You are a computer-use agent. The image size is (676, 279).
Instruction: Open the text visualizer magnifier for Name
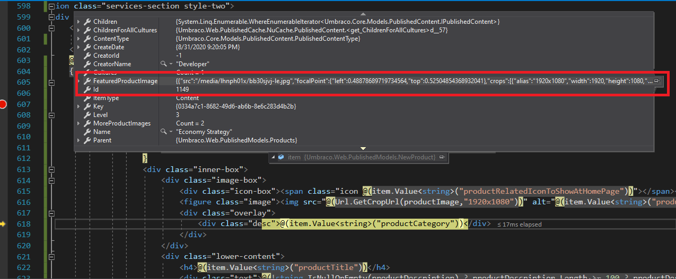tap(163, 132)
